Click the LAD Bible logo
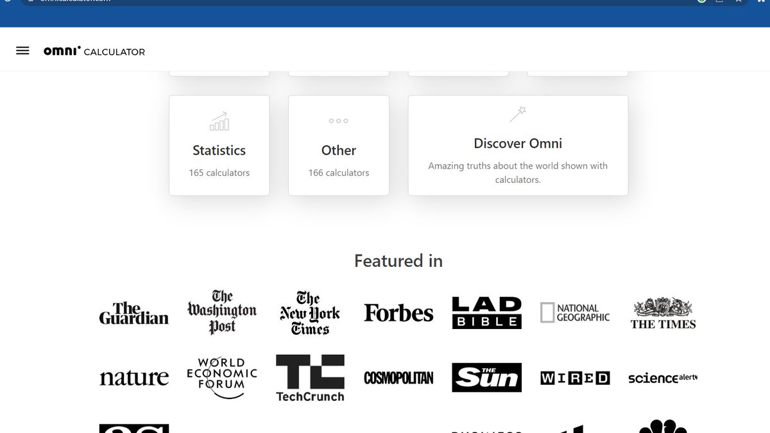This screenshot has height=433, width=770. pyautogui.click(x=487, y=312)
